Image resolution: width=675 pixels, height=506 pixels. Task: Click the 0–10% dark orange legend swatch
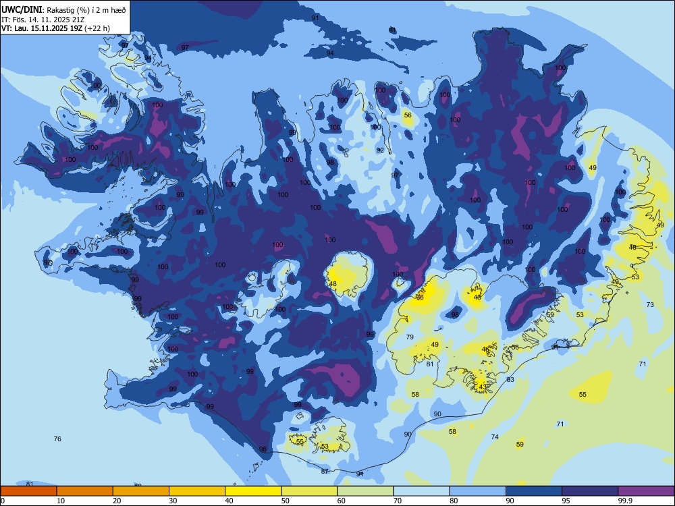pyautogui.click(x=28, y=491)
